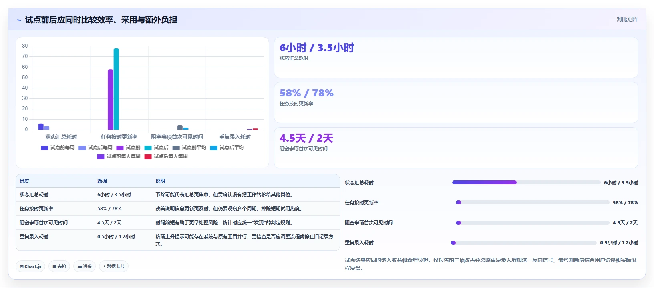654x288 pixels.
Task: Click the 阻塞事项首次可见时间 progress bar
Action: tap(533, 223)
